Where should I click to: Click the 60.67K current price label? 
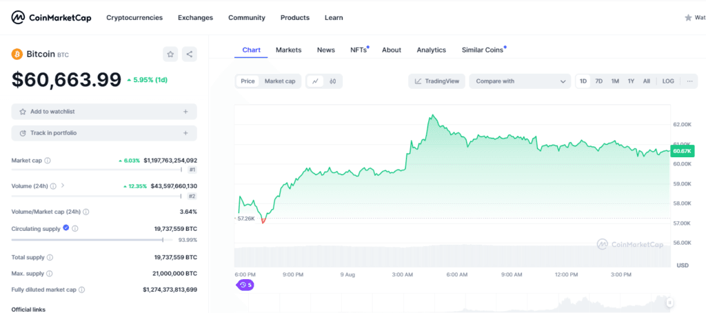point(683,151)
